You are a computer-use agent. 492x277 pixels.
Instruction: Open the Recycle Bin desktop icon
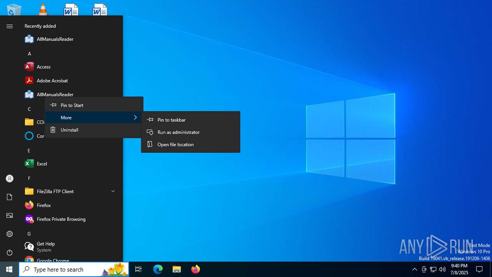tap(14, 9)
